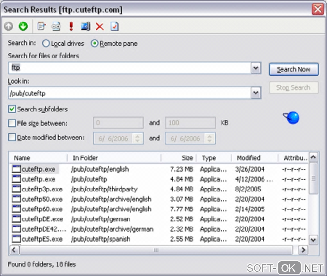
Task: Click the file icon beside cuteftp50.exe
Action: [x=16, y=199]
